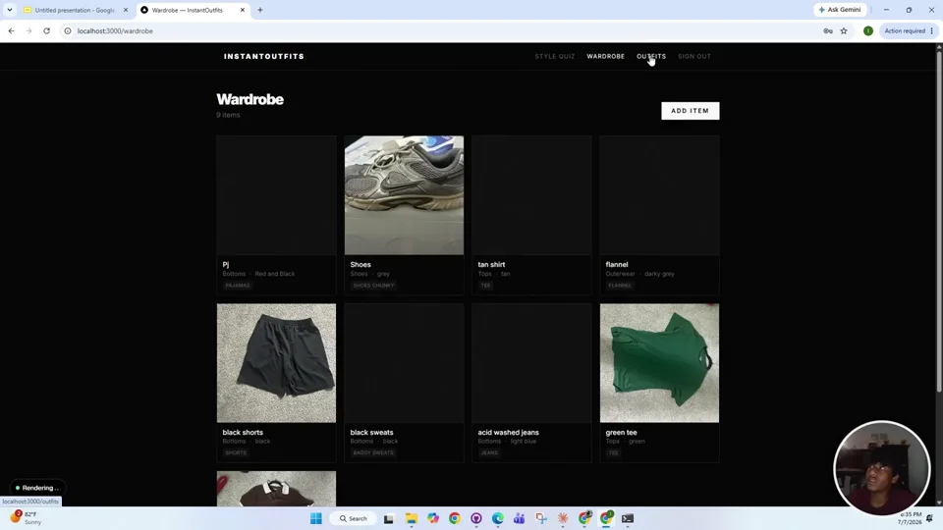The height and width of the screenshot is (530, 943).
Task: Open the Pj wardrobe card image
Action: (277, 195)
